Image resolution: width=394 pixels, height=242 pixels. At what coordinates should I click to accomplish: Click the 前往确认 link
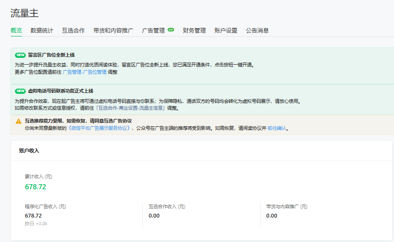[x=277, y=128]
